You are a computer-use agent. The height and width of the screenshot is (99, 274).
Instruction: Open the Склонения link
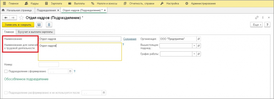coord(130,39)
